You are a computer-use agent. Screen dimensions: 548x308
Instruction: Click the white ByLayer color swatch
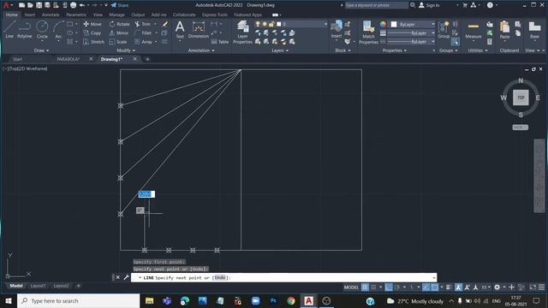click(394, 24)
